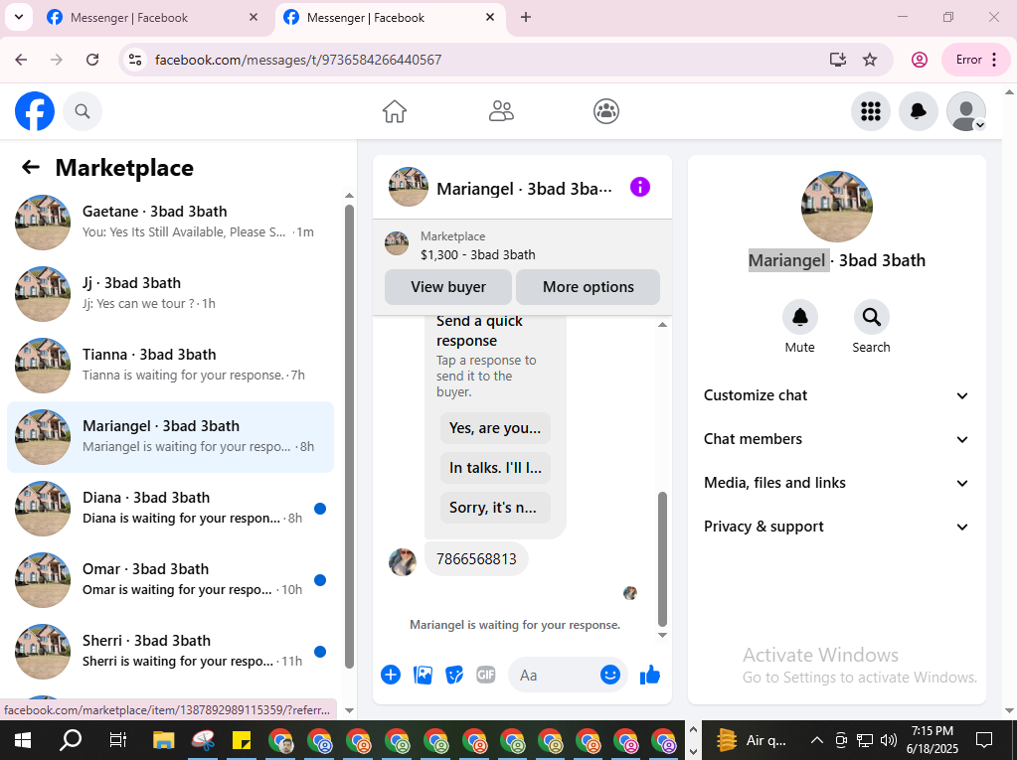Send a thumbs-up like
This screenshot has height=760, width=1017.
coord(650,676)
